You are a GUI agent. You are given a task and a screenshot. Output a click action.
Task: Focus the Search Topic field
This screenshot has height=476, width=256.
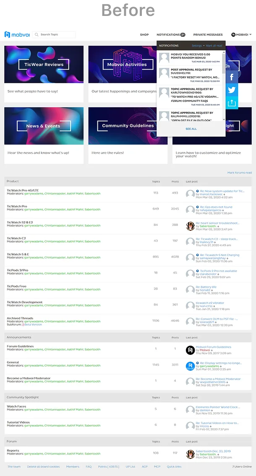pyautogui.click(x=54, y=35)
